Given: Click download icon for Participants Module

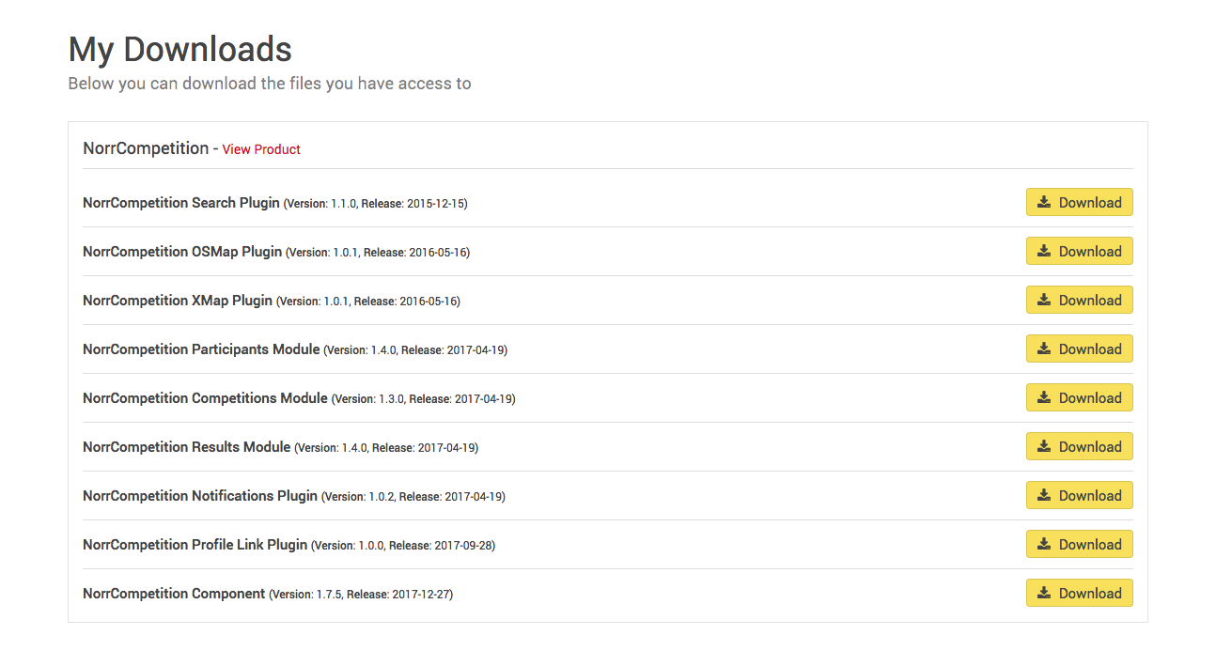Looking at the screenshot, I should pos(1044,348).
